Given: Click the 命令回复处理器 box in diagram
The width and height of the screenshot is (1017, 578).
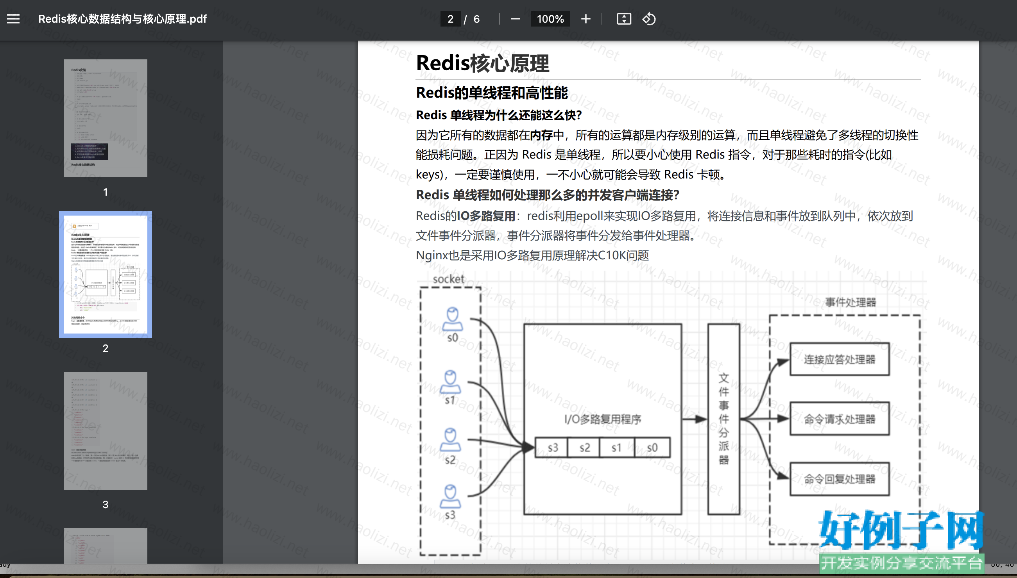Looking at the screenshot, I should (x=839, y=479).
